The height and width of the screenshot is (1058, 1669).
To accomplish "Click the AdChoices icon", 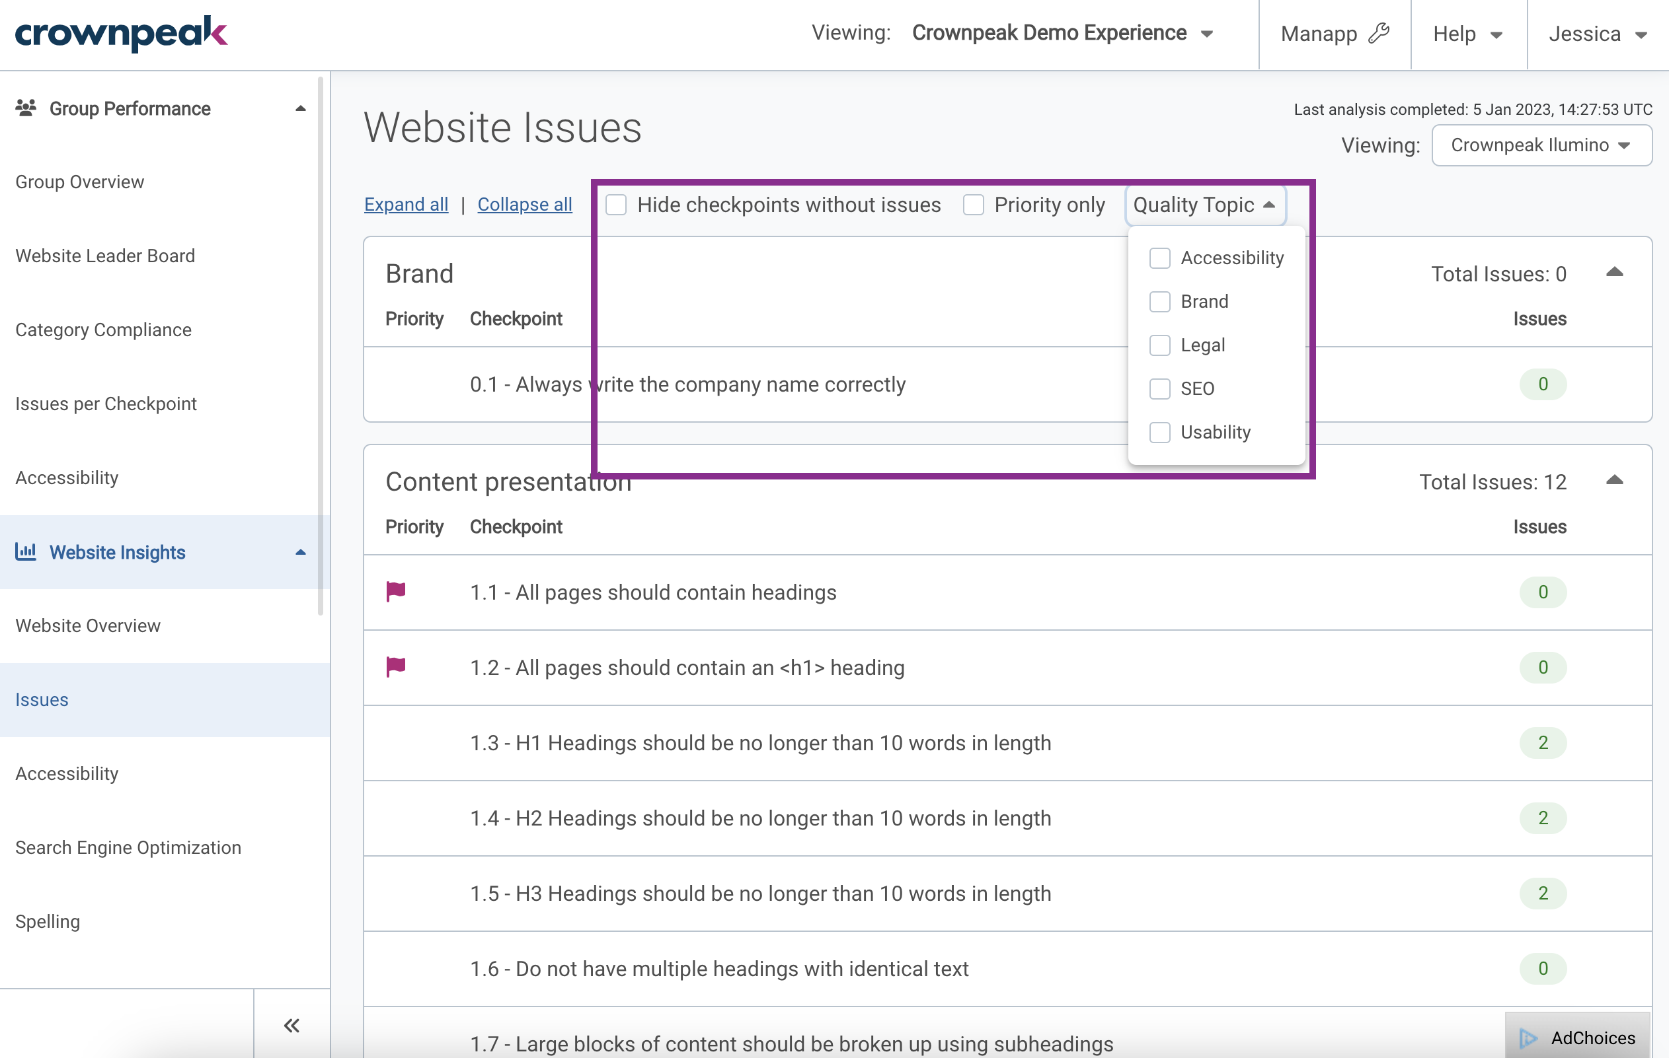I will pyautogui.click(x=1528, y=1038).
